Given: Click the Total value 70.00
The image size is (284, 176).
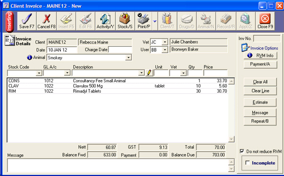Looking at the screenshot, I should pyautogui.click(x=211, y=147).
